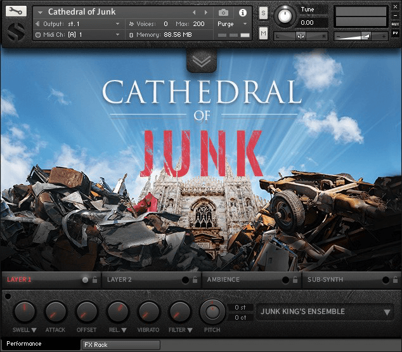Enable Sub-Synth power dot
Image resolution: width=402 pixels, height=352 pixels.
[x=386, y=280]
